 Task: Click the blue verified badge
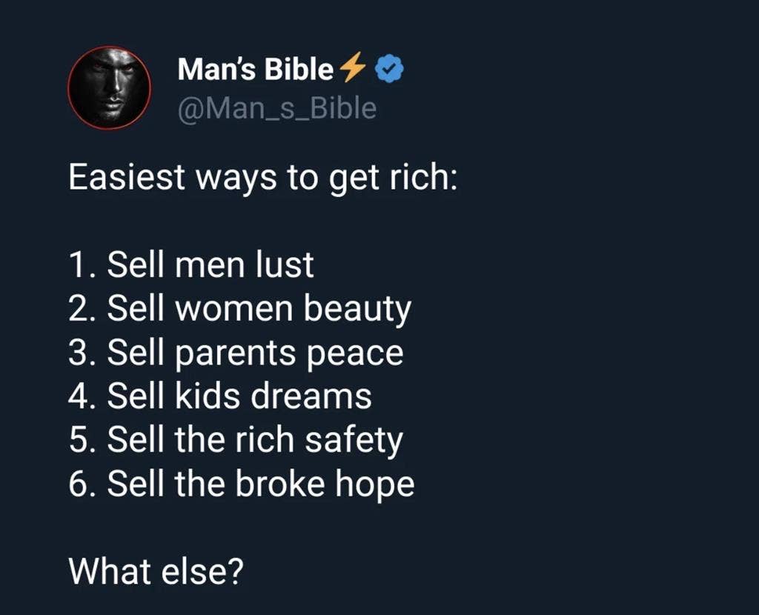click(x=390, y=69)
